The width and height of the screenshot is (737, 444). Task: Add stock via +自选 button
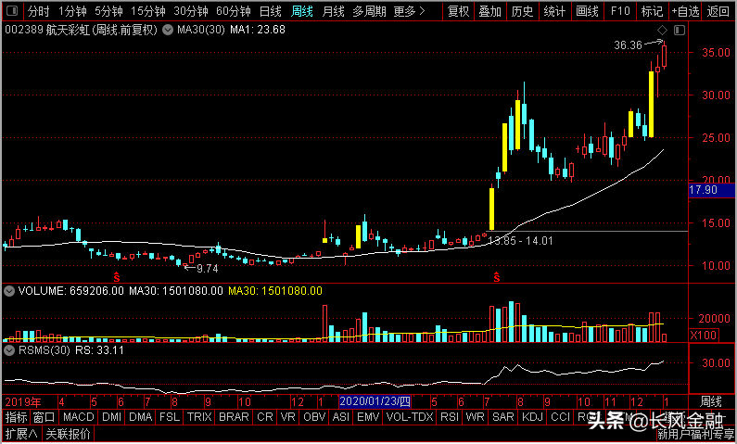685,11
